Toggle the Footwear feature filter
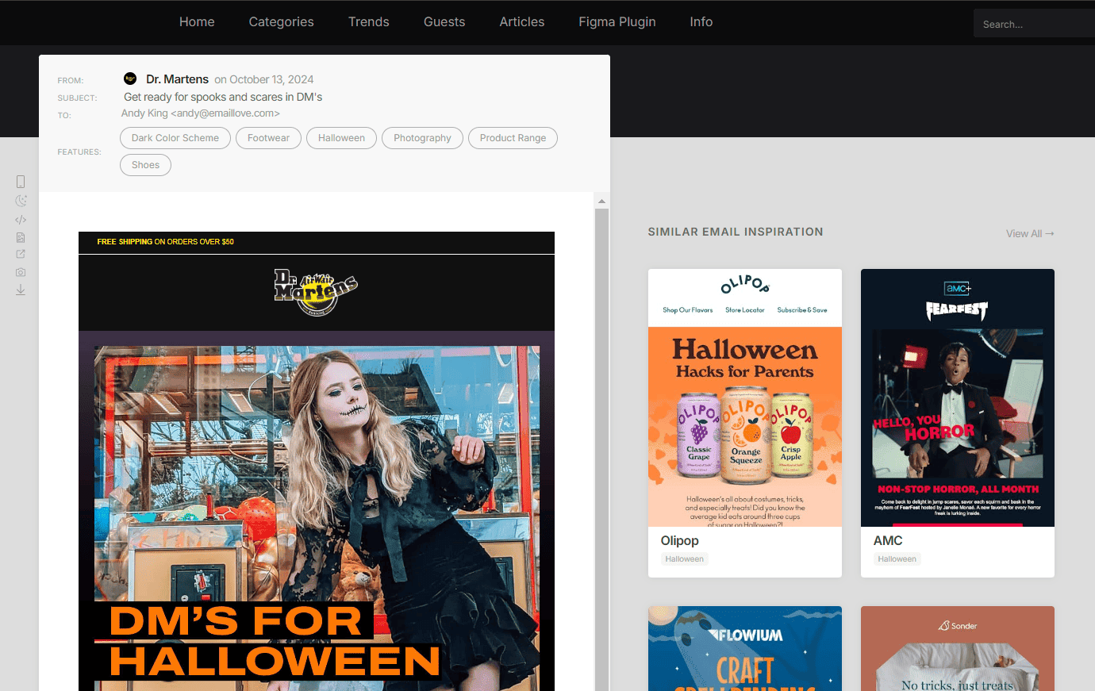The image size is (1095, 691). [x=268, y=137]
